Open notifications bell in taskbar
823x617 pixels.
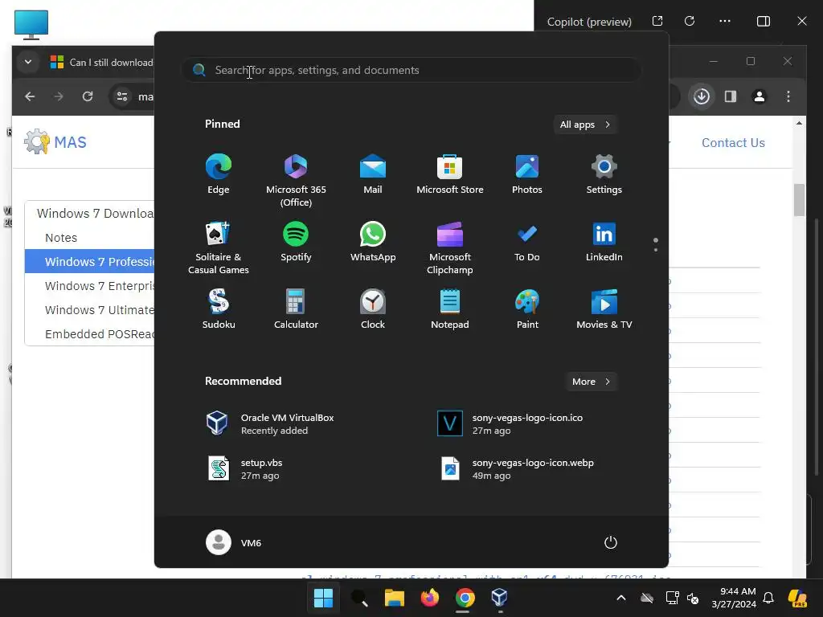tap(768, 598)
